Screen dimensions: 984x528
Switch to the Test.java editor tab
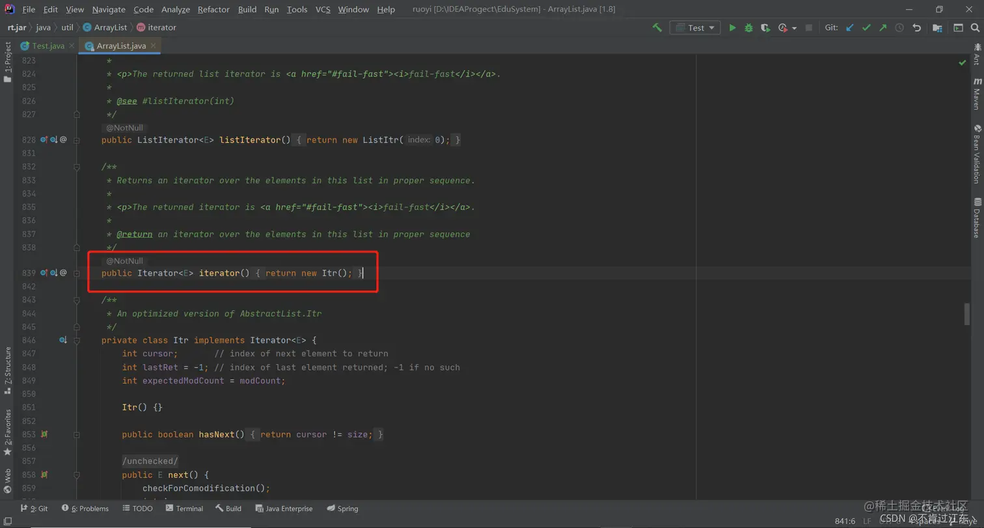(x=48, y=46)
